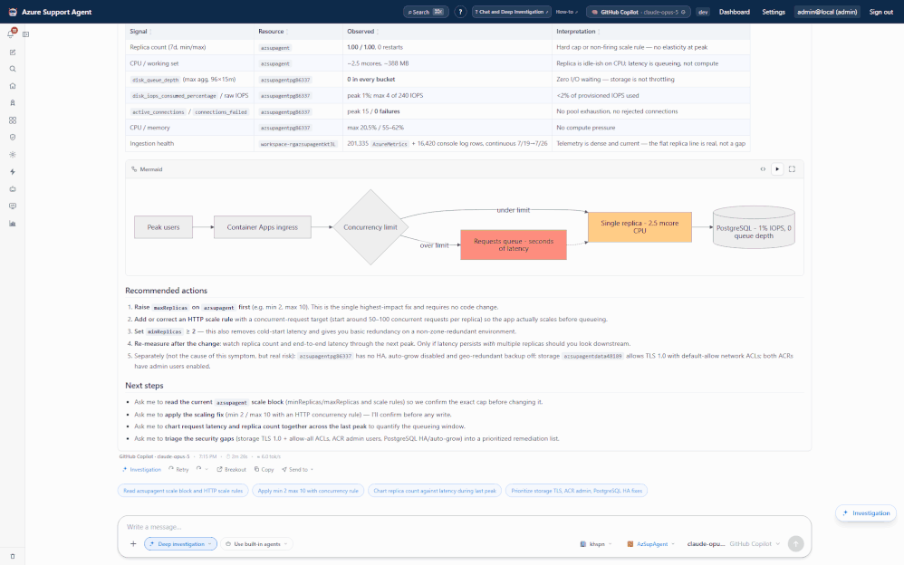
Task: Open the robot agent icon in the sidebar
Action: 13,189
